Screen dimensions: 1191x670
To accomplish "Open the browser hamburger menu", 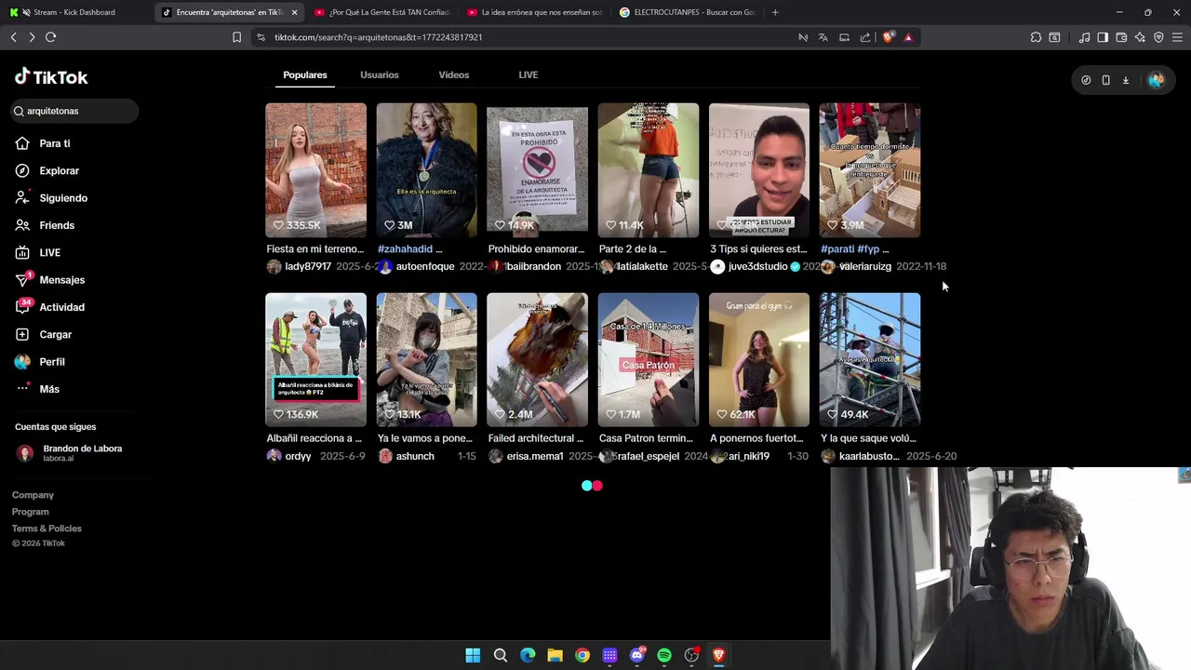I will (1177, 37).
